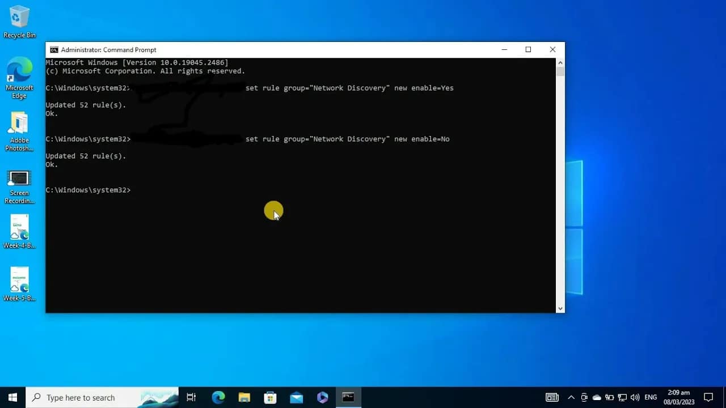Screen dimensions: 726x408
Task: Switch to the ENG language selector
Action: 650,397
